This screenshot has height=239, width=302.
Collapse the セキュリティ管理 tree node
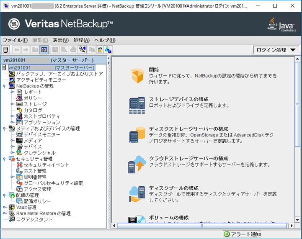click(4, 159)
